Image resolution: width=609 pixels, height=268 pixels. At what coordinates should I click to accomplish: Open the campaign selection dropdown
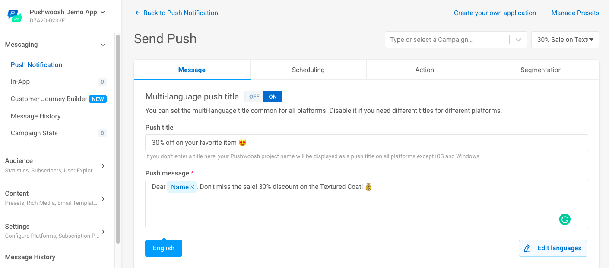[518, 39]
